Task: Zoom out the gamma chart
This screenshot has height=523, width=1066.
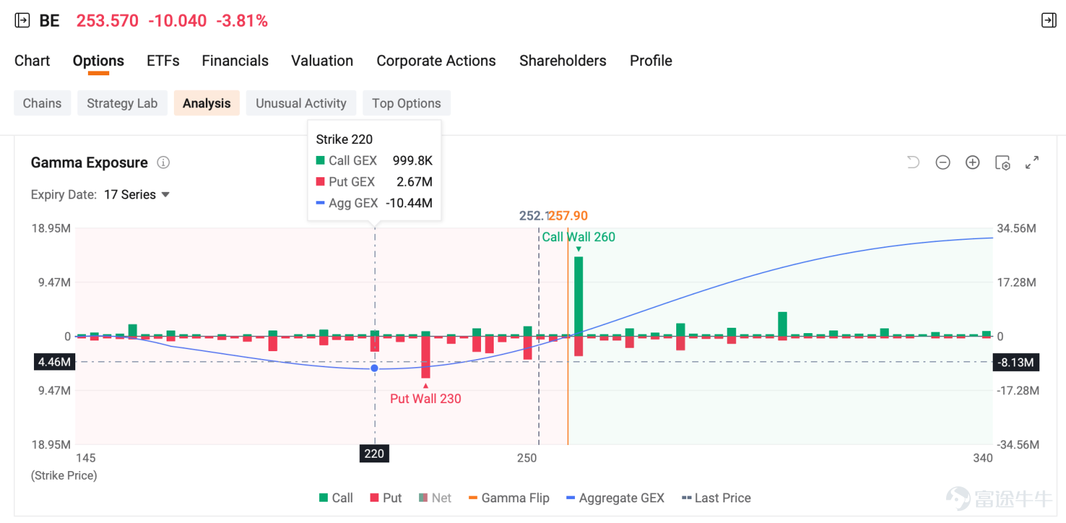Action: pos(943,163)
